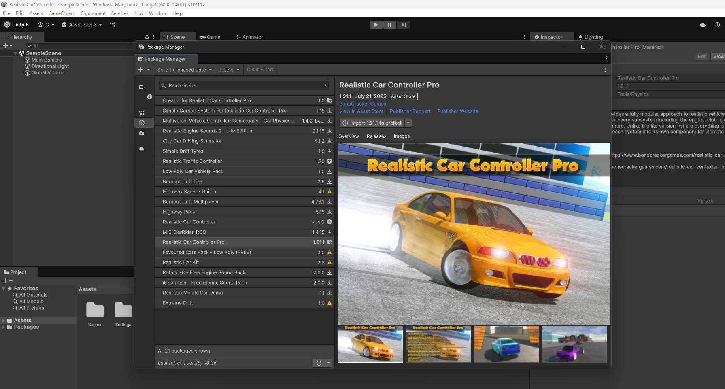Open the Window menu
The image size is (725, 389).
[x=157, y=13]
